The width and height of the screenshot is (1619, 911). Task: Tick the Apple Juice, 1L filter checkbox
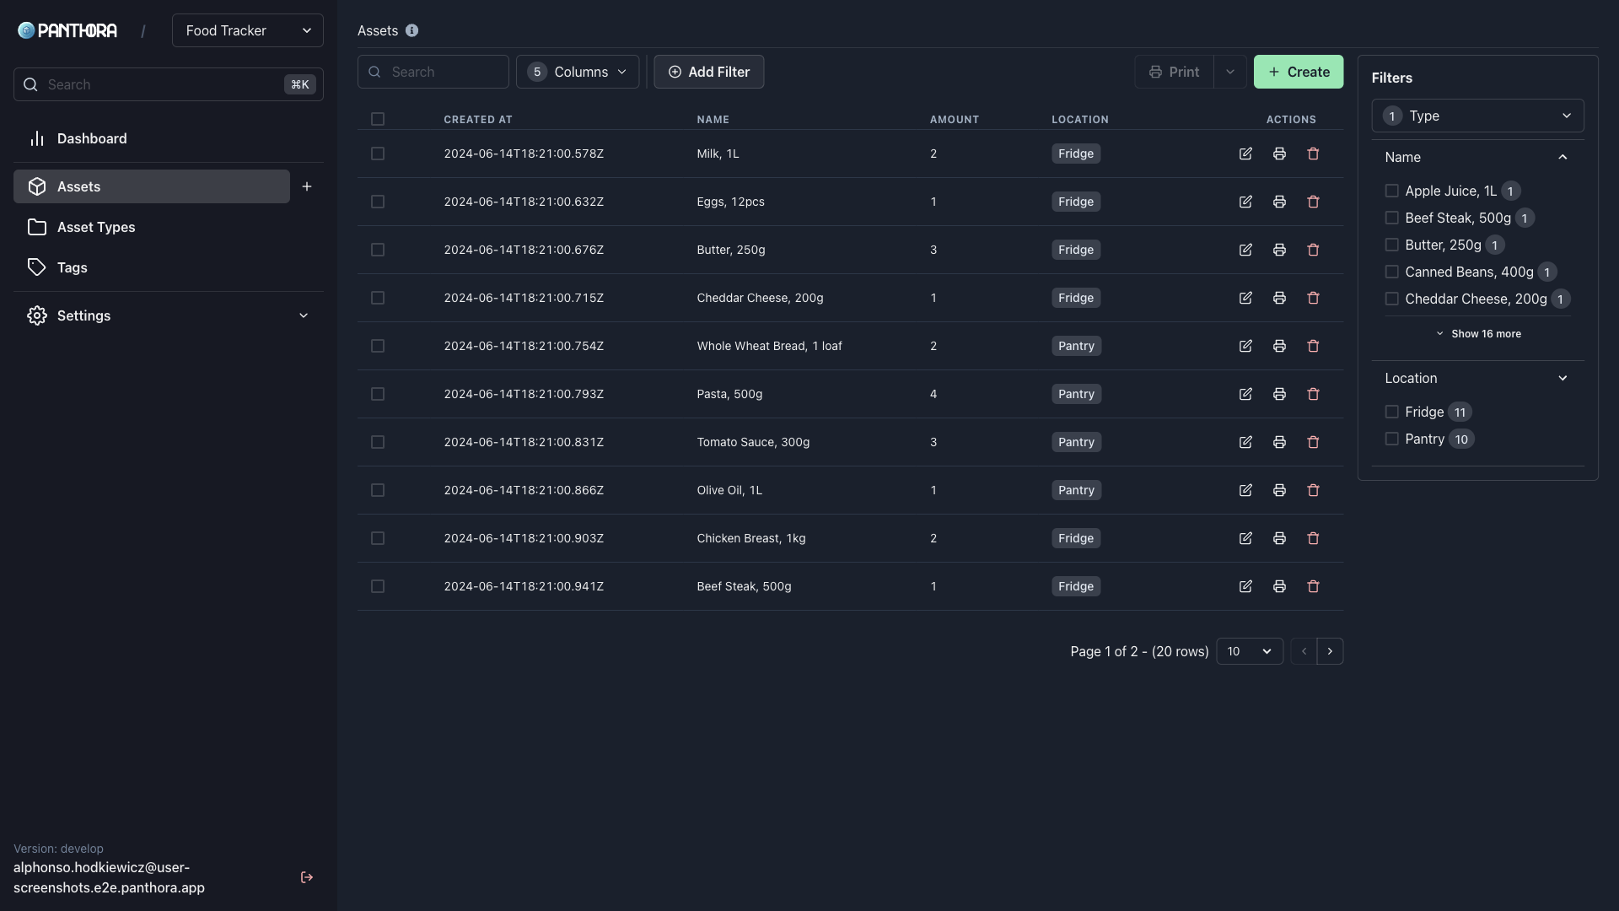pos(1391,191)
